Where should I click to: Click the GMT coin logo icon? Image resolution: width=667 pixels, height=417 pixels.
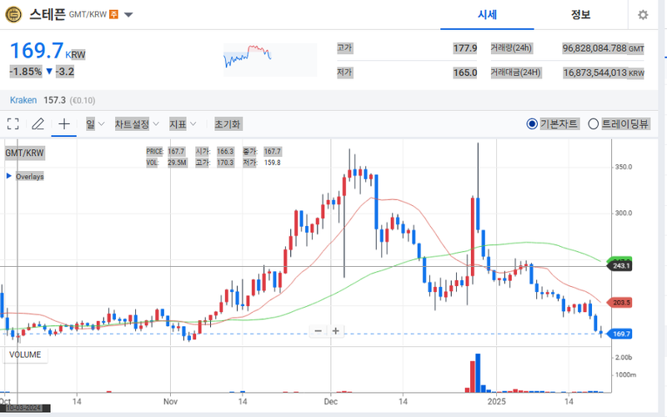(x=14, y=14)
